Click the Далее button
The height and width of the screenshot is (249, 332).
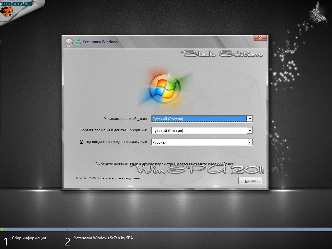coord(250,181)
